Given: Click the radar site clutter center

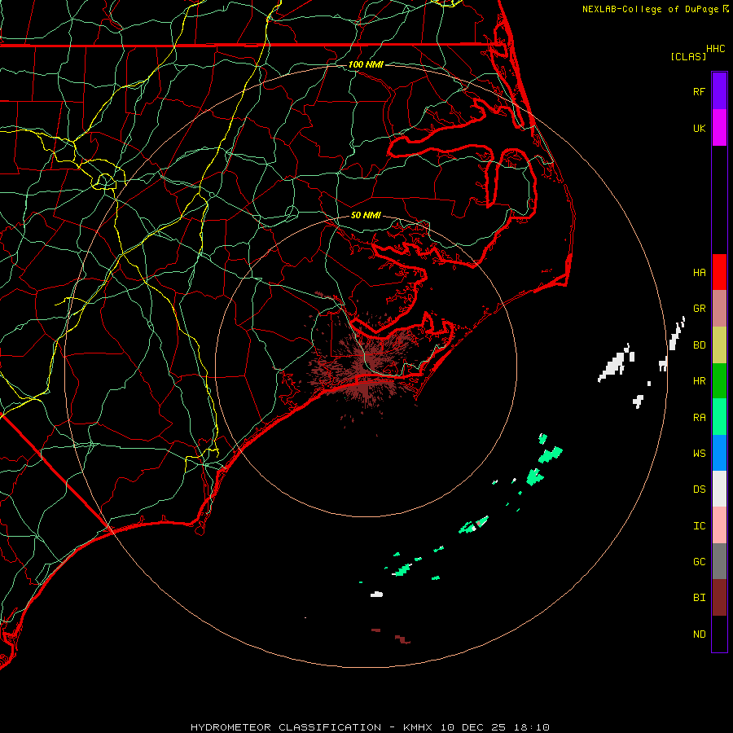Looking at the screenshot, I should tap(366, 366).
